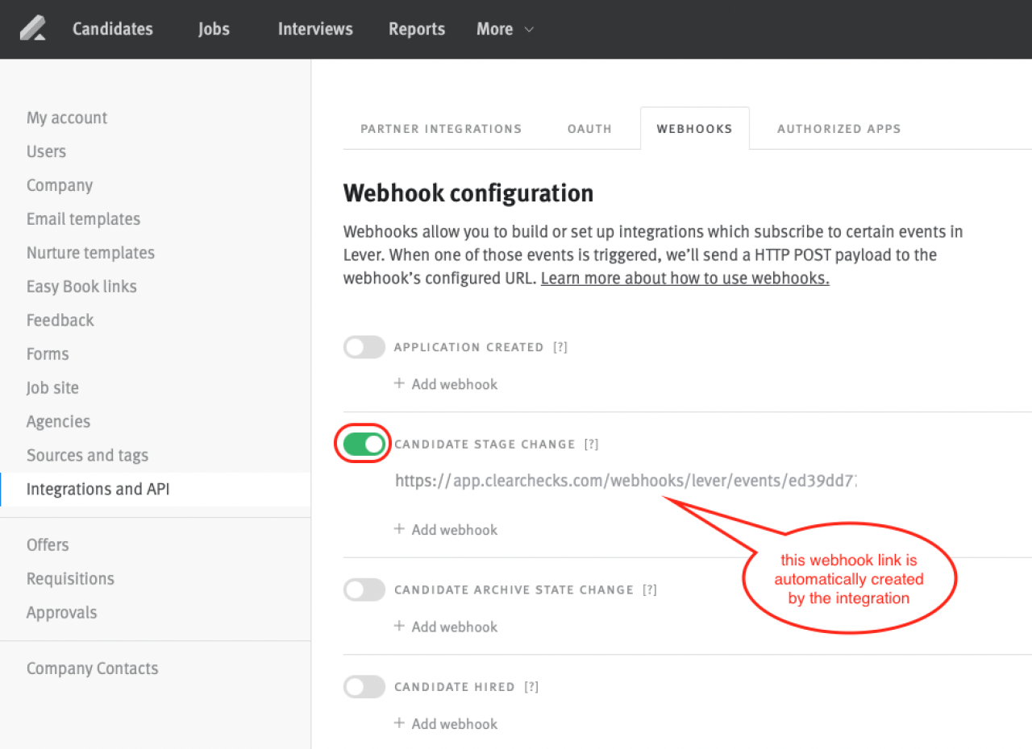
Task: Enable the Application Created webhook toggle
Action: [x=364, y=347]
